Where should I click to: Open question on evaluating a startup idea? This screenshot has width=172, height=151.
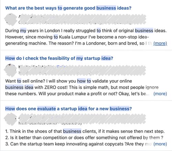point(68,109)
